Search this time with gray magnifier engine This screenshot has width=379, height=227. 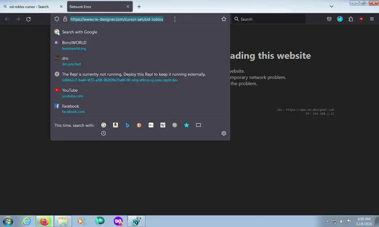(175, 125)
